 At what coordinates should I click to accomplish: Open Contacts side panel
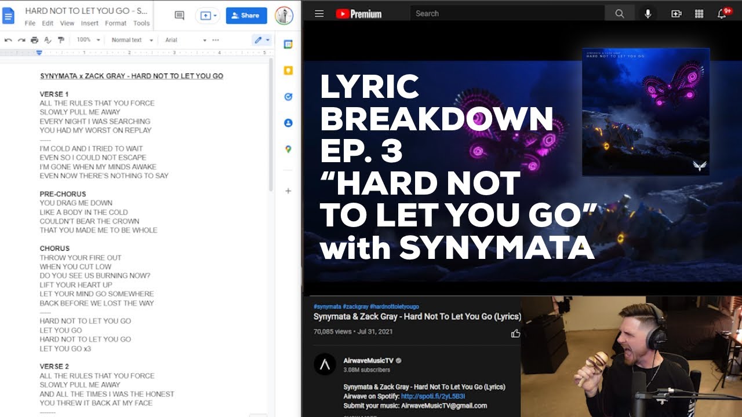(288, 123)
